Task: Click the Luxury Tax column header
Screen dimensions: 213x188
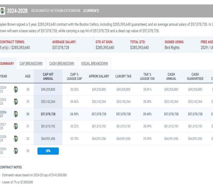Action: (x=124, y=76)
